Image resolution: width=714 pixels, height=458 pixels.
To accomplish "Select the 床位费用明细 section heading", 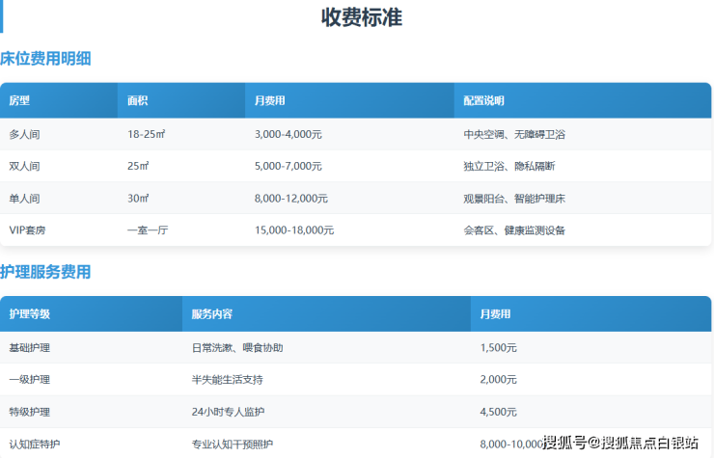I will tap(46, 58).
